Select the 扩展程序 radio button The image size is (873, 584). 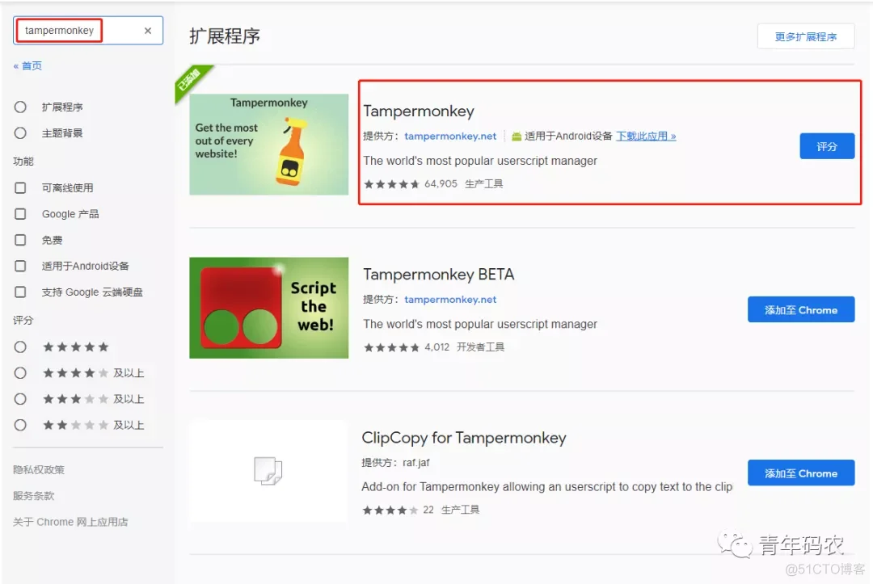tap(20, 107)
